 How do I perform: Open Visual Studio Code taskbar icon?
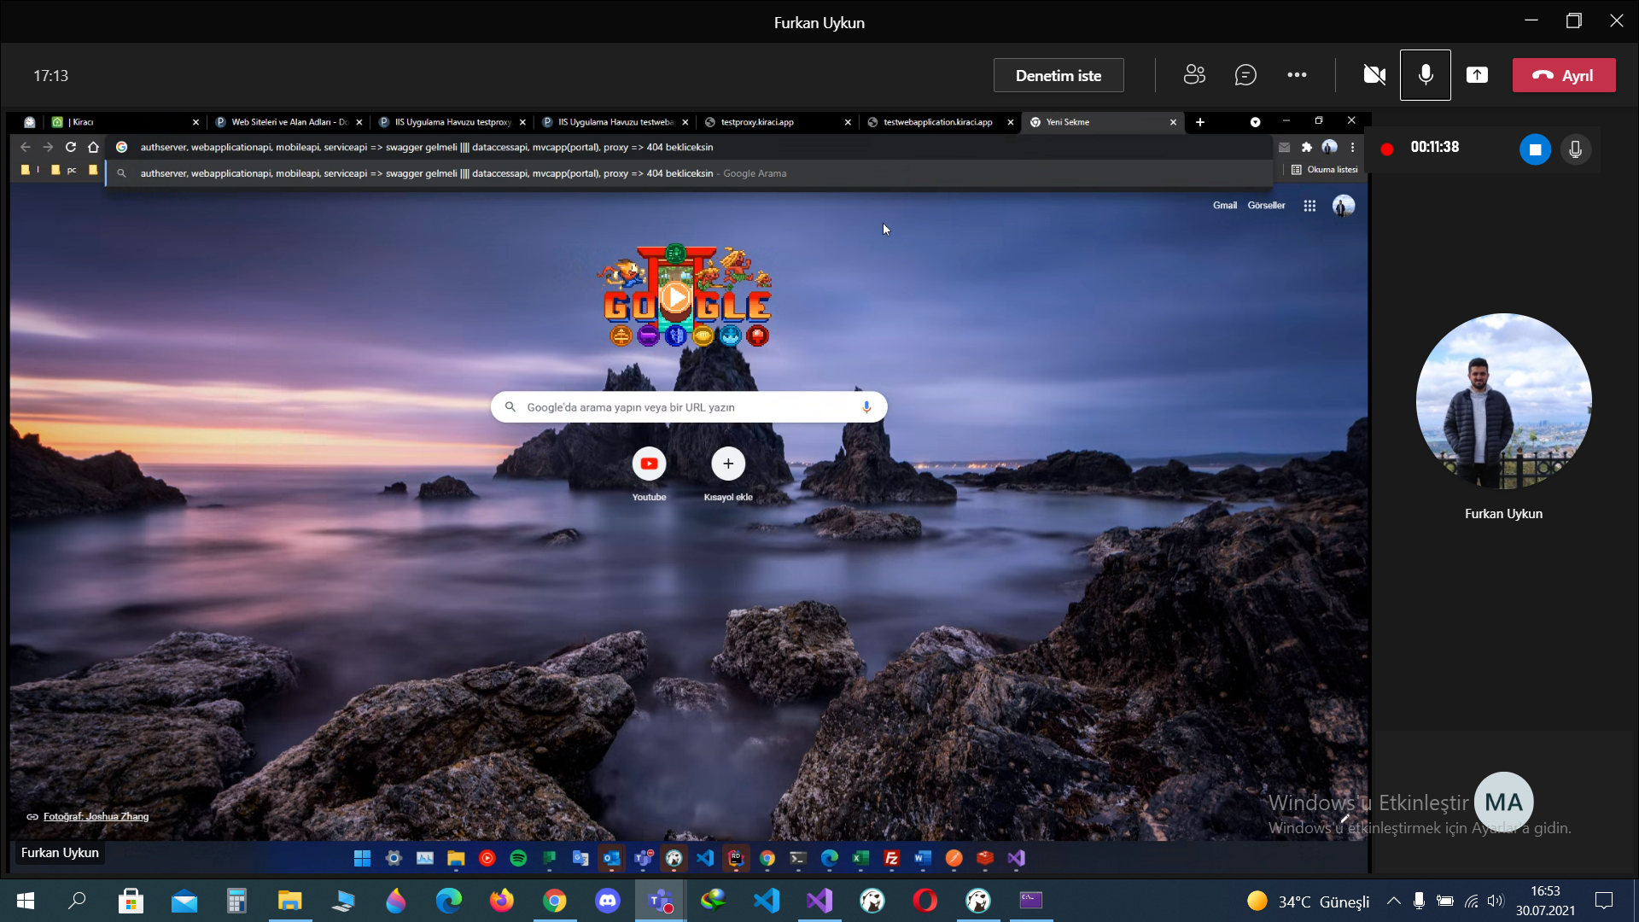coord(767,900)
